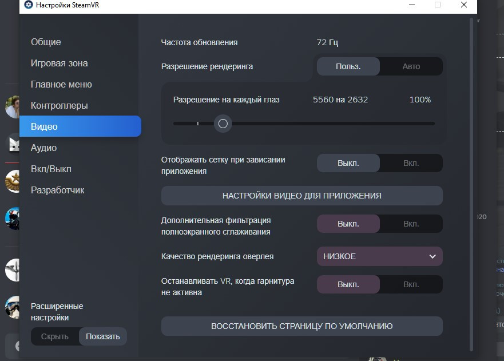This screenshot has width=504, height=361.
Task: Turn grid display on app hang Вкл.
Action: tap(411, 163)
